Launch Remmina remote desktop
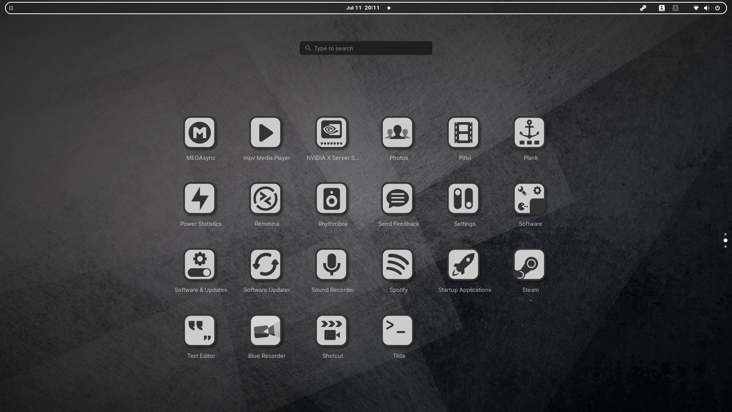This screenshot has width=732, height=412. point(266,198)
